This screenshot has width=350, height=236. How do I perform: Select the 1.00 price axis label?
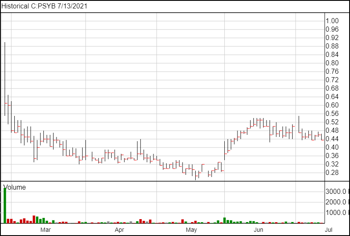point(332,21)
